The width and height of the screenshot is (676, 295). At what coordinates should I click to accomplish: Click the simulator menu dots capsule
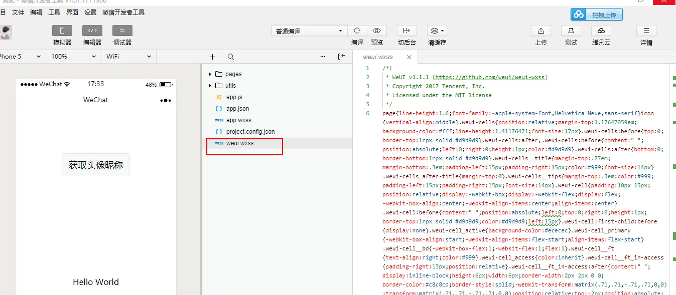[166, 100]
